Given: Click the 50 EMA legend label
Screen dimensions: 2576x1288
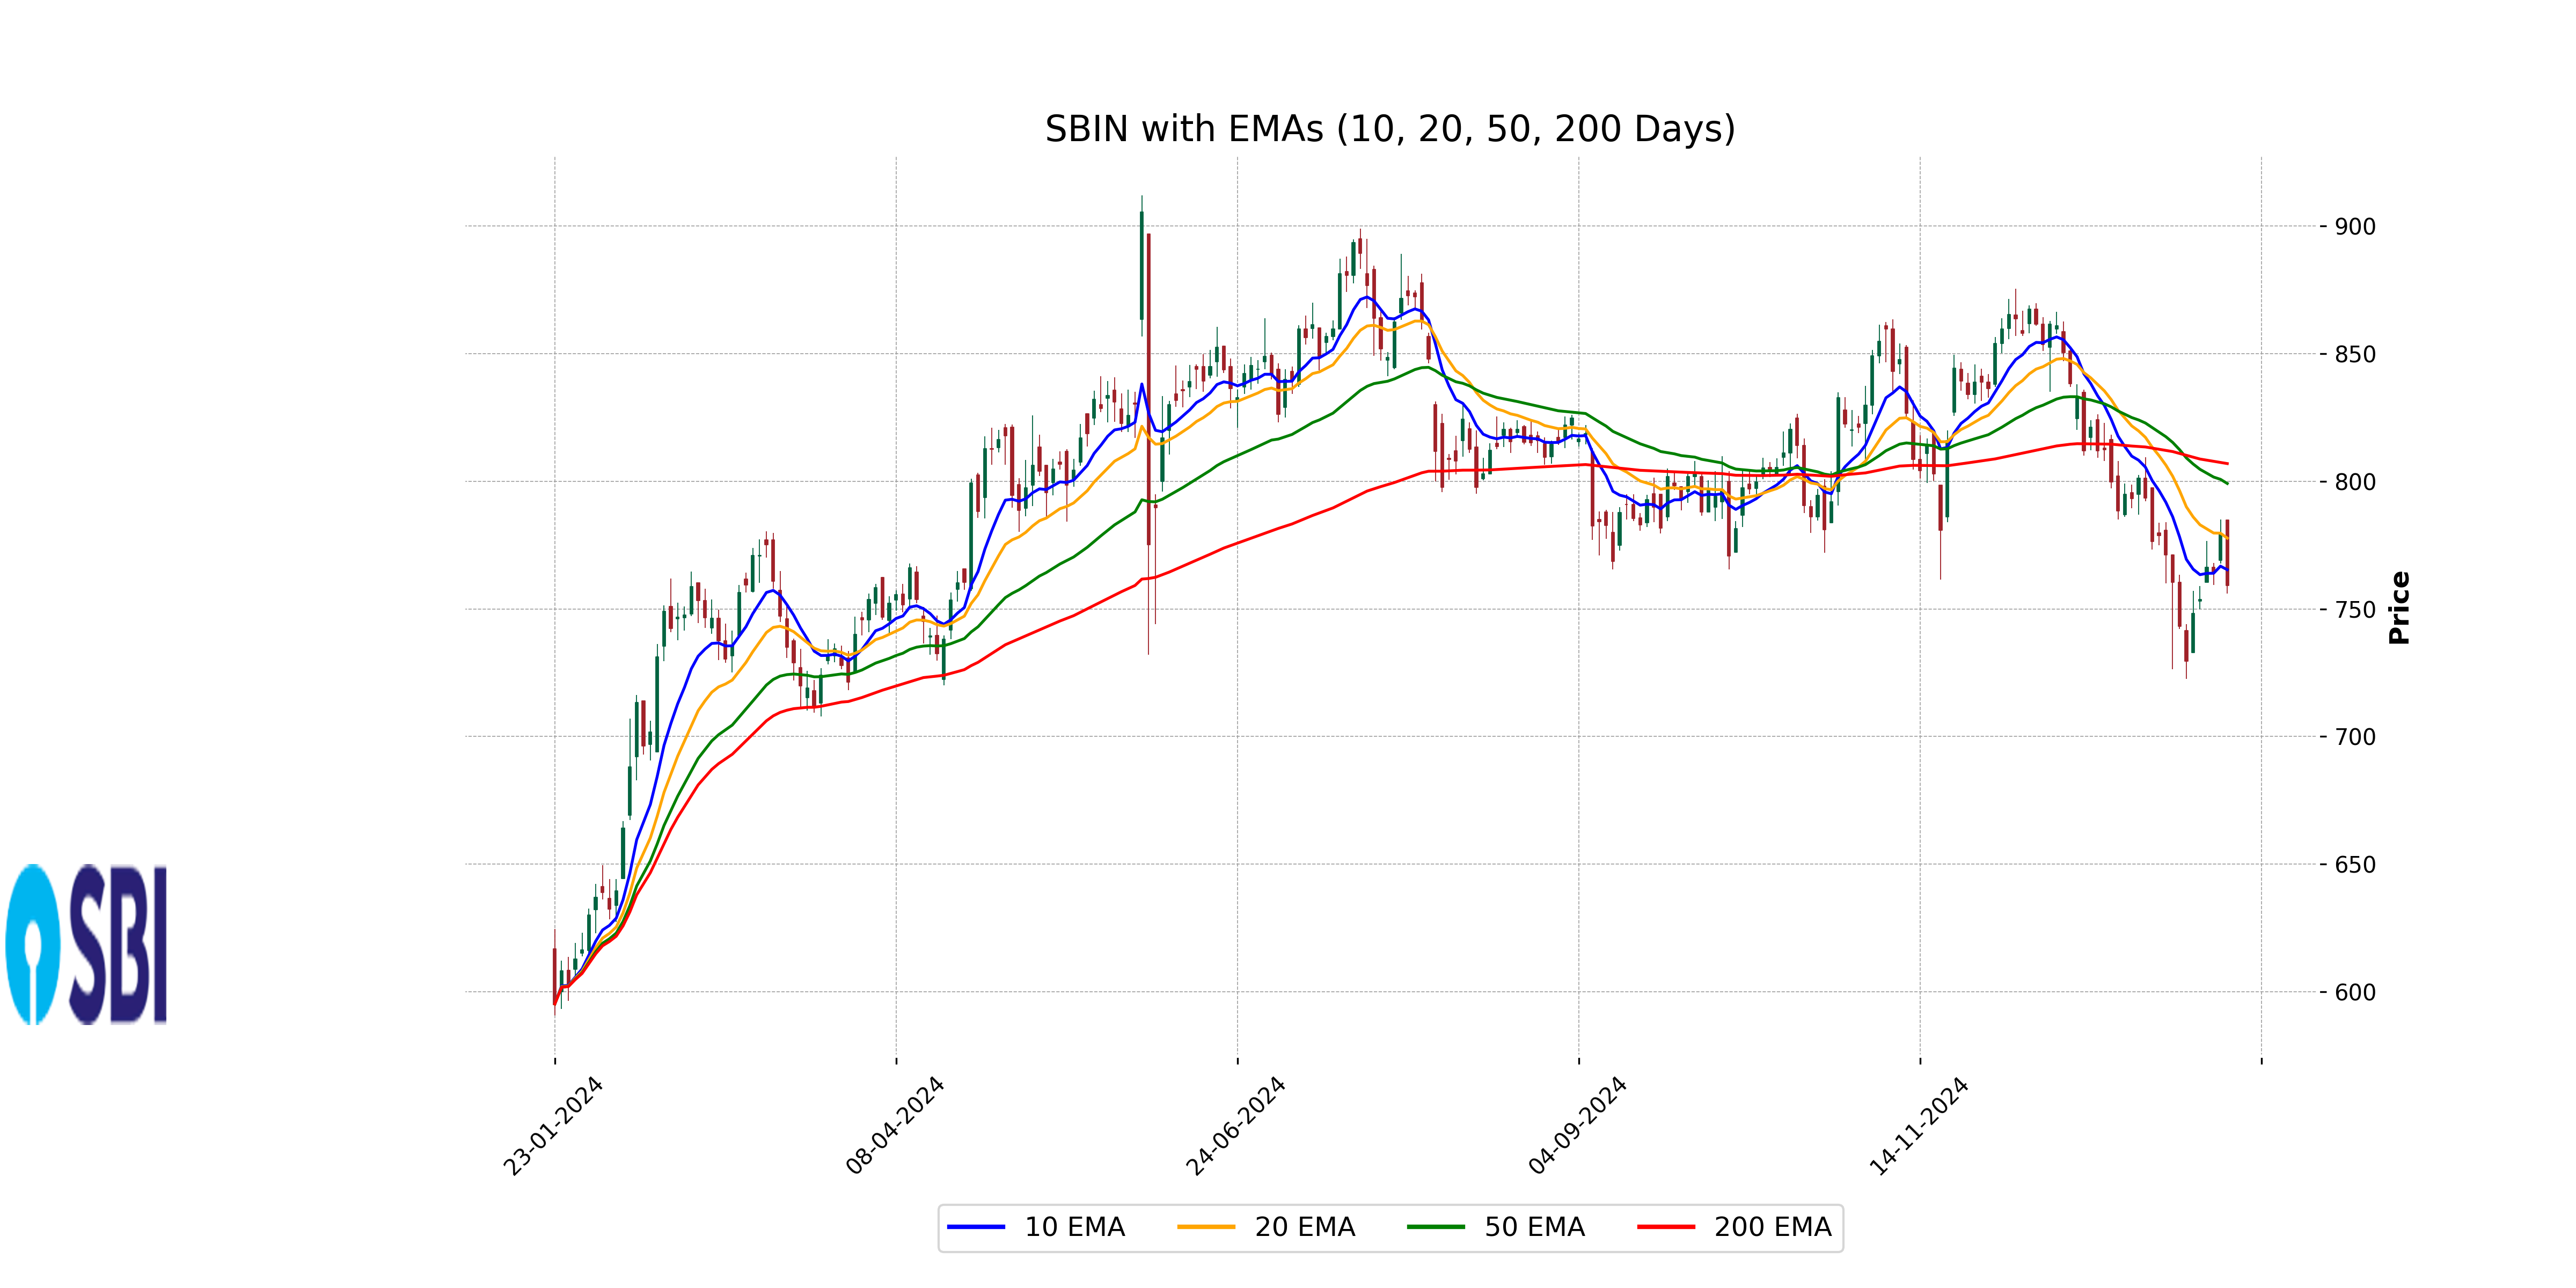Looking at the screenshot, I should click(x=1534, y=1227).
